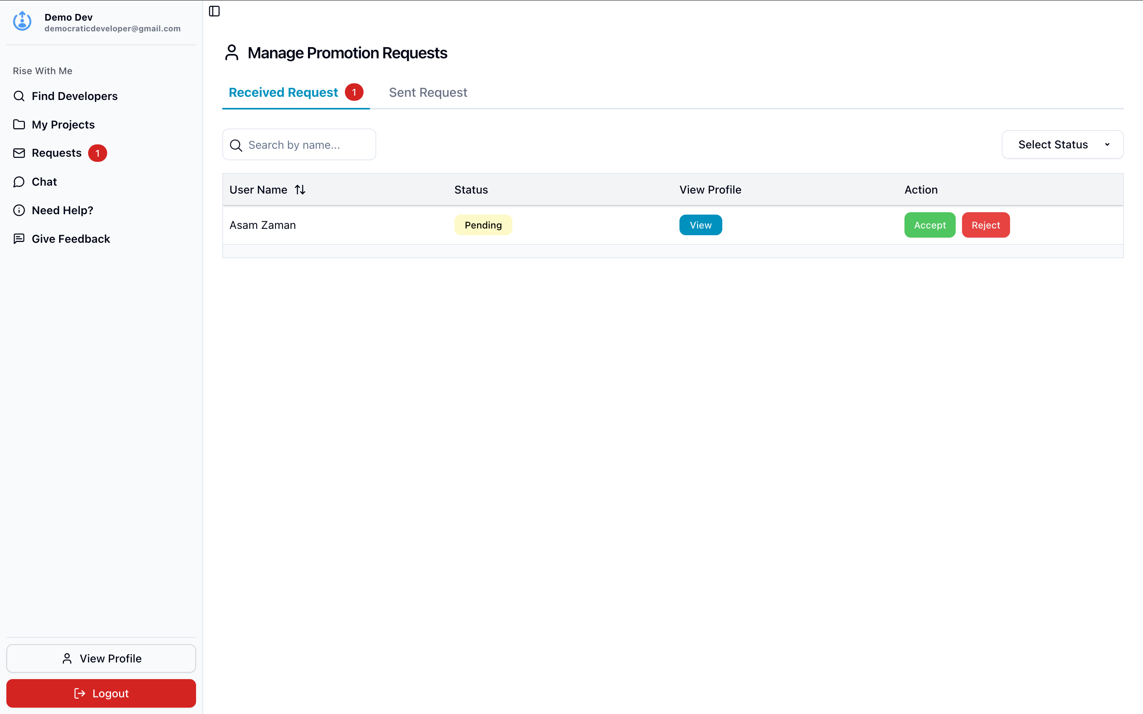Click the Find Developers search icon
The height and width of the screenshot is (714, 1143).
[x=19, y=96]
